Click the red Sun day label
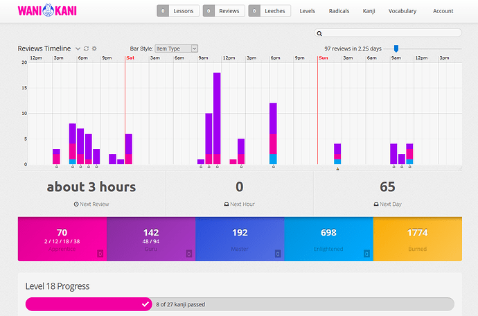Viewport: 478px width, 316px height. tap(323, 58)
